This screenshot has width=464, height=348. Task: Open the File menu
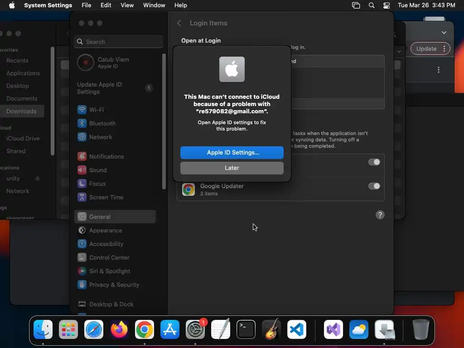(x=87, y=5)
